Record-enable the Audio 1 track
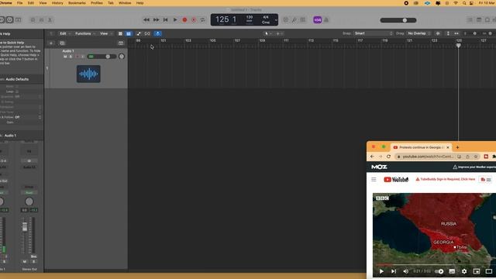 tap(77, 57)
